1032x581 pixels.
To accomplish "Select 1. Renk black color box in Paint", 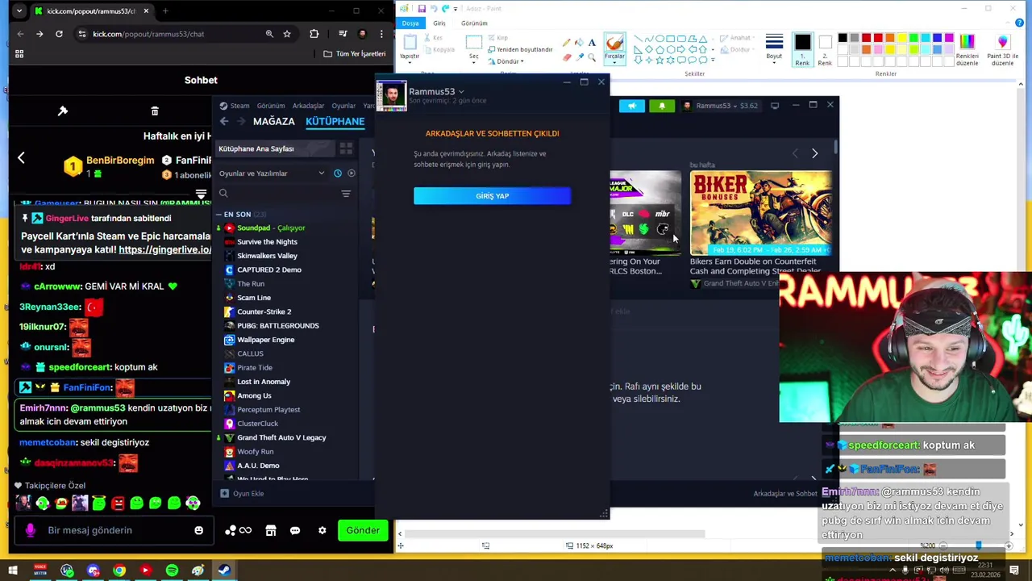I will [802, 48].
